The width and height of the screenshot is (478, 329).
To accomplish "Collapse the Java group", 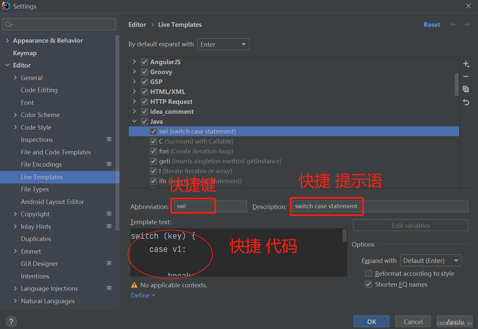I will [x=134, y=121].
